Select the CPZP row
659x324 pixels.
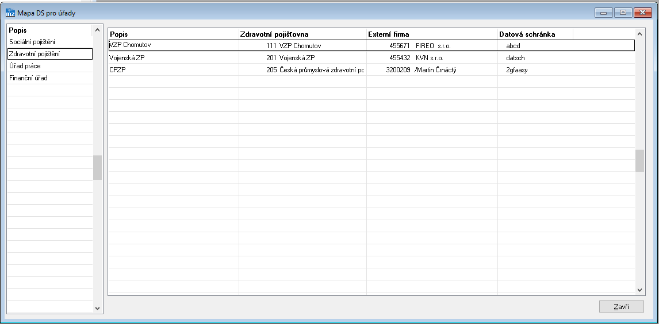371,70
